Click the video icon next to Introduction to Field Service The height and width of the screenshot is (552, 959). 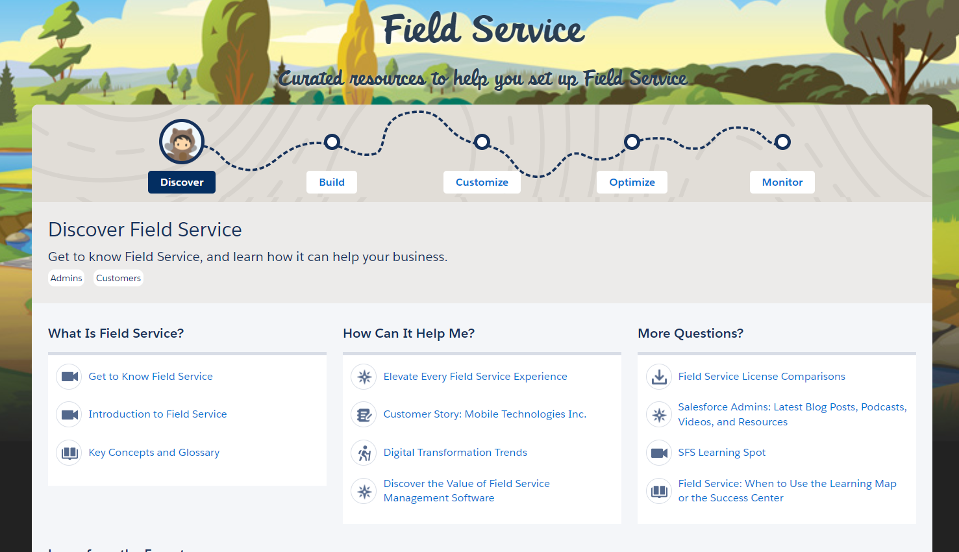[x=69, y=414]
